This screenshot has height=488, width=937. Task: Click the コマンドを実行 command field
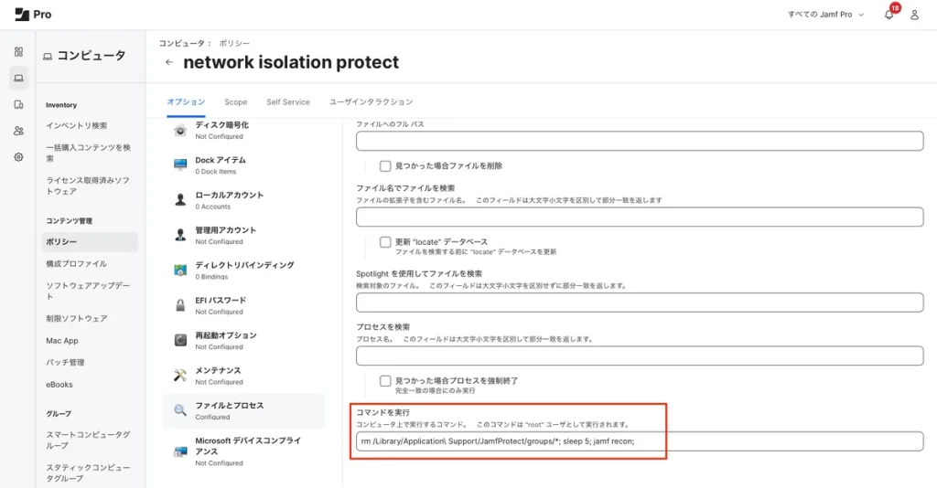[x=639, y=441]
